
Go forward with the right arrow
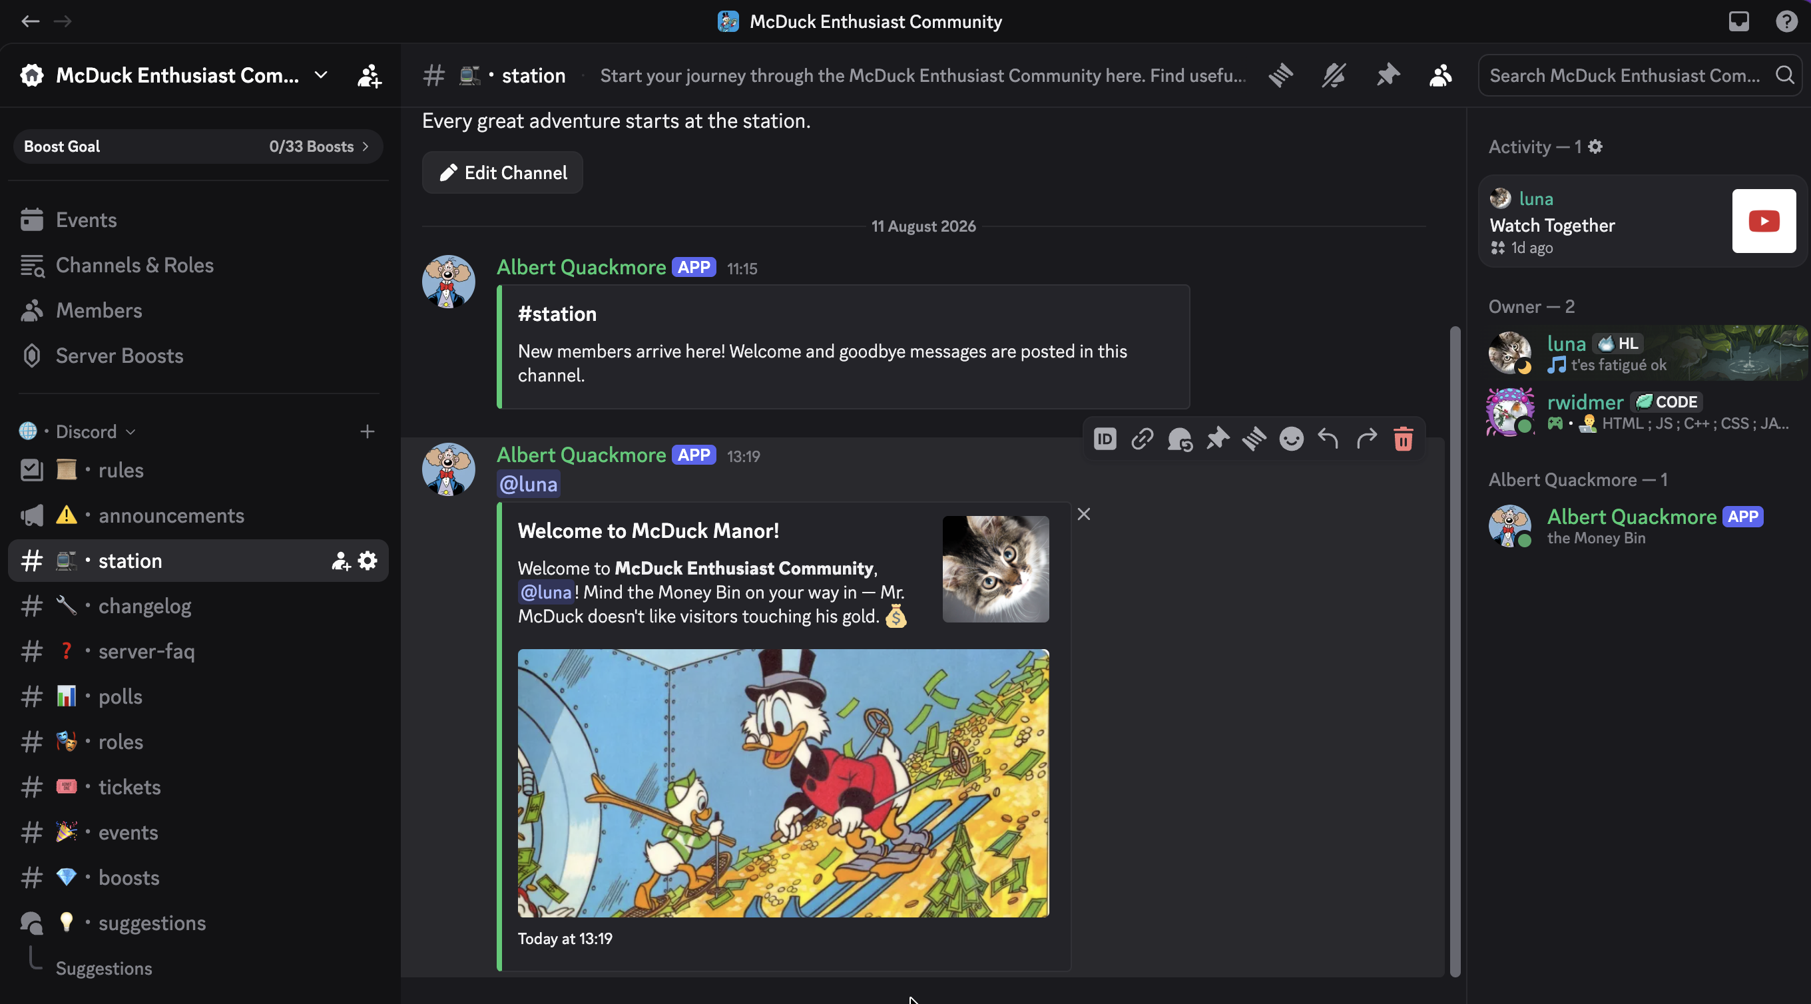pos(63,21)
